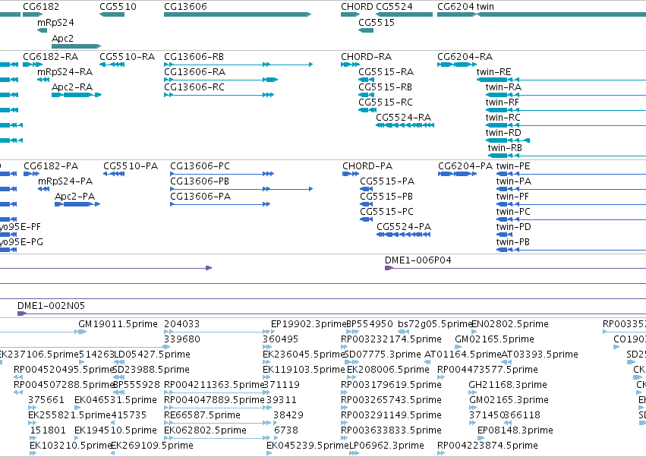Select transcript mRpS24-RA

pyautogui.click(x=65, y=72)
